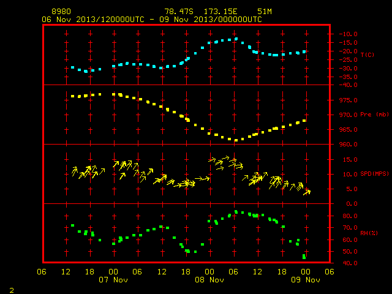
Task: Click the -10.0 temperature tick label
Action: tap(348, 34)
